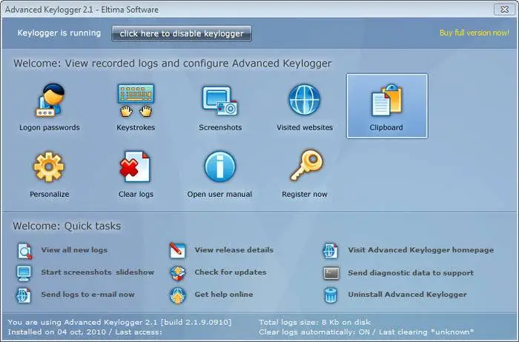
Task: Click the magnifier icon beside View all new logs
Action: [x=24, y=251]
